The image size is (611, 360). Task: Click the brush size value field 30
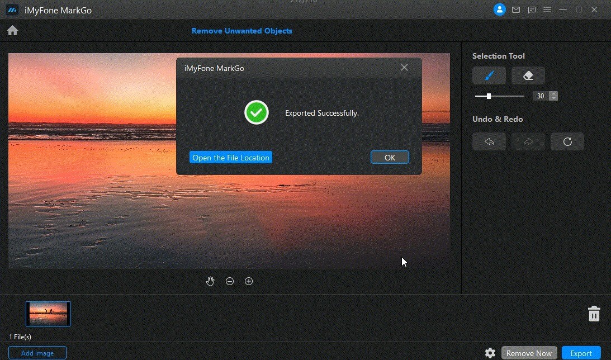(x=541, y=96)
